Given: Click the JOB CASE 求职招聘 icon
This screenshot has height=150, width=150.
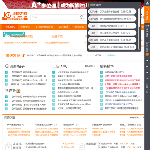Looking at the screenshot, I should [81, 146].
